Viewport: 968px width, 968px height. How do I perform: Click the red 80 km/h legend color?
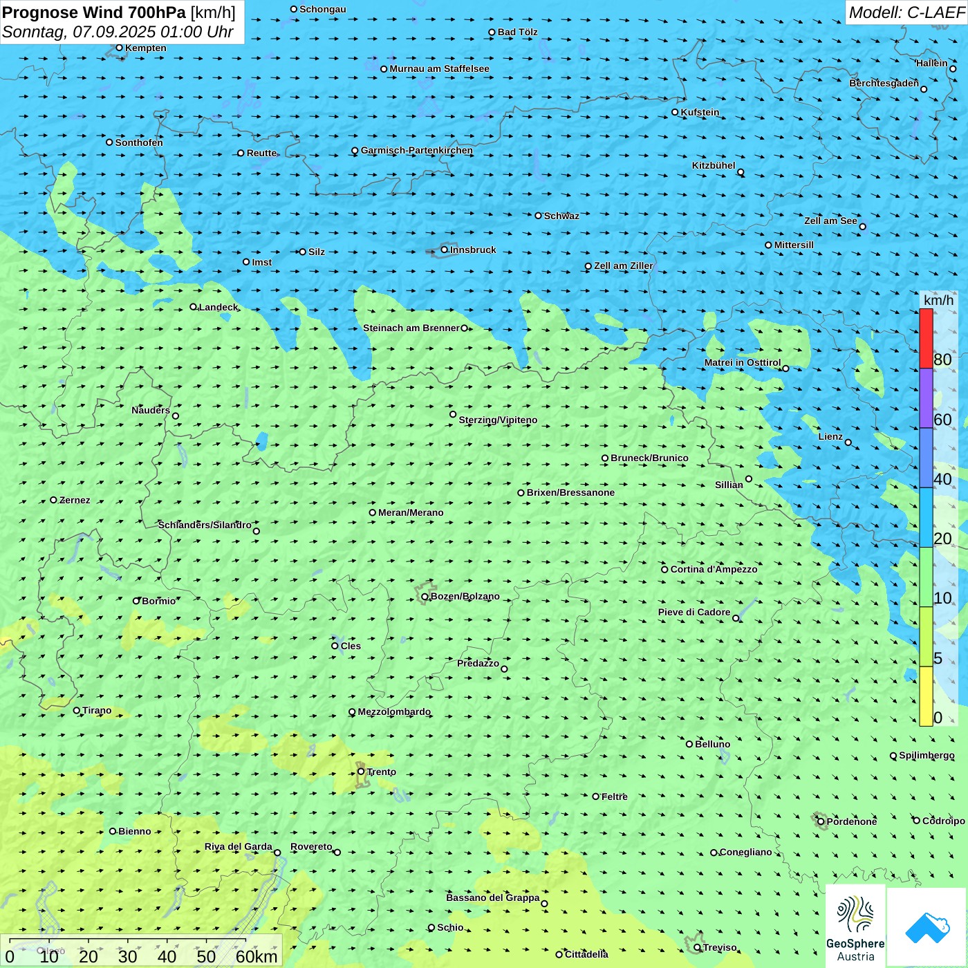point(926,339)
